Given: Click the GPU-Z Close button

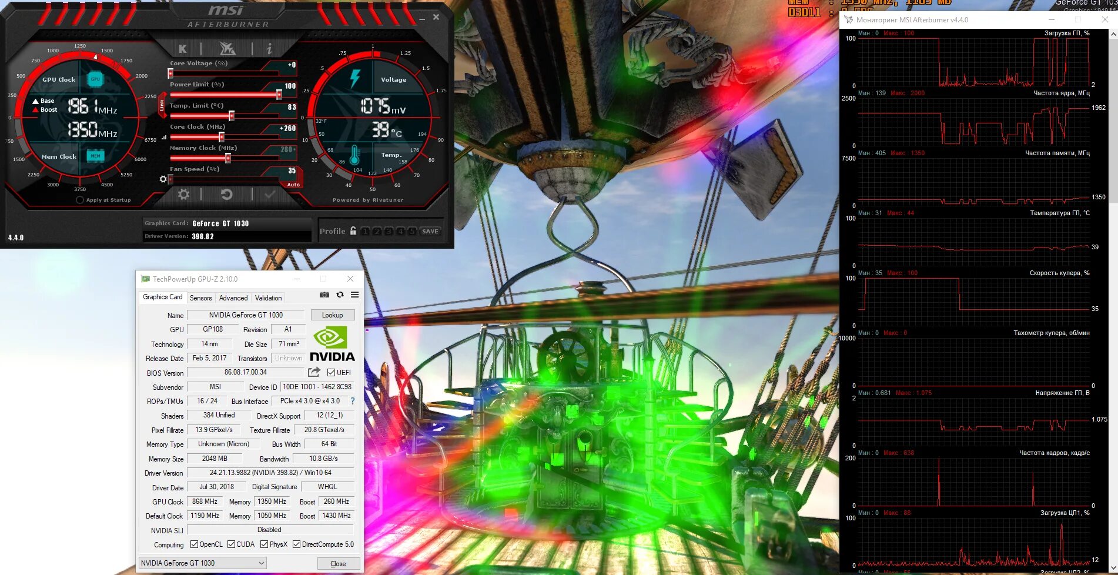Looking at the screenshot, I should click(x=338, y=563).
